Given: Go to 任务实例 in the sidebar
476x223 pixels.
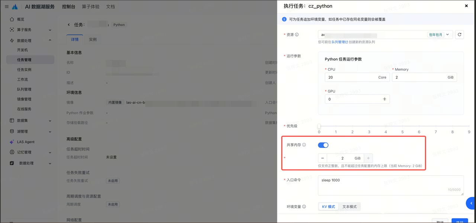Looking at the screenshot, I should coord(24,70).
